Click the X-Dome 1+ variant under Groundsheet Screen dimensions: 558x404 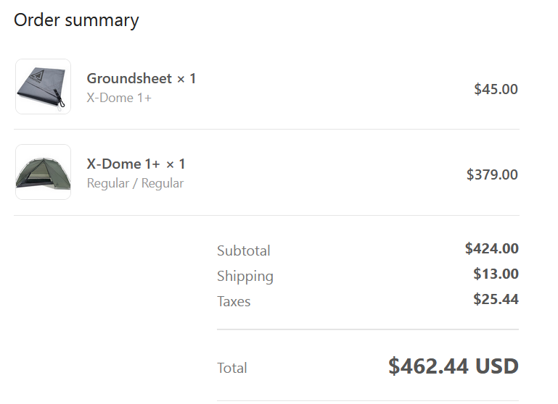(119, 97)
